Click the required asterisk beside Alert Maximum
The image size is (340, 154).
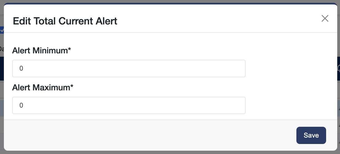pos(72,87)
